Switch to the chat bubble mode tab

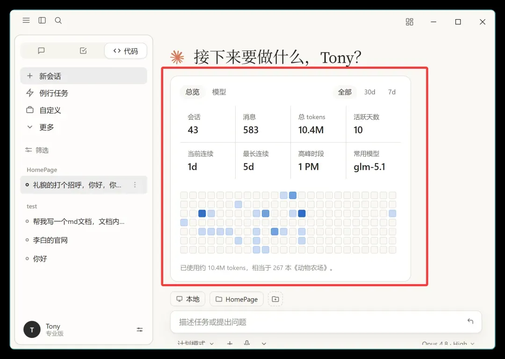[x=41, y=51]
